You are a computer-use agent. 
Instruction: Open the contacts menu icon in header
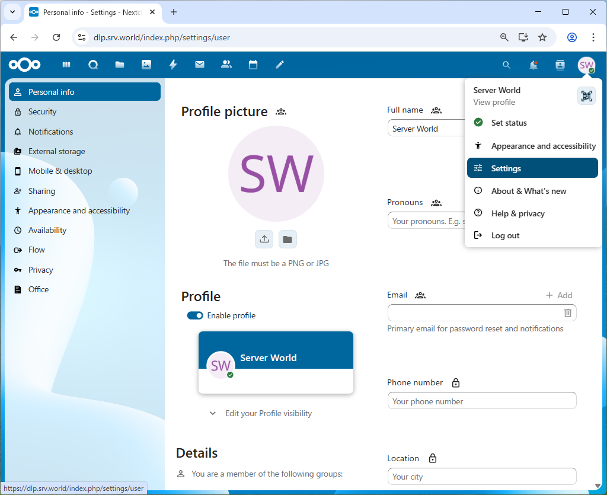tap(560, 65)
